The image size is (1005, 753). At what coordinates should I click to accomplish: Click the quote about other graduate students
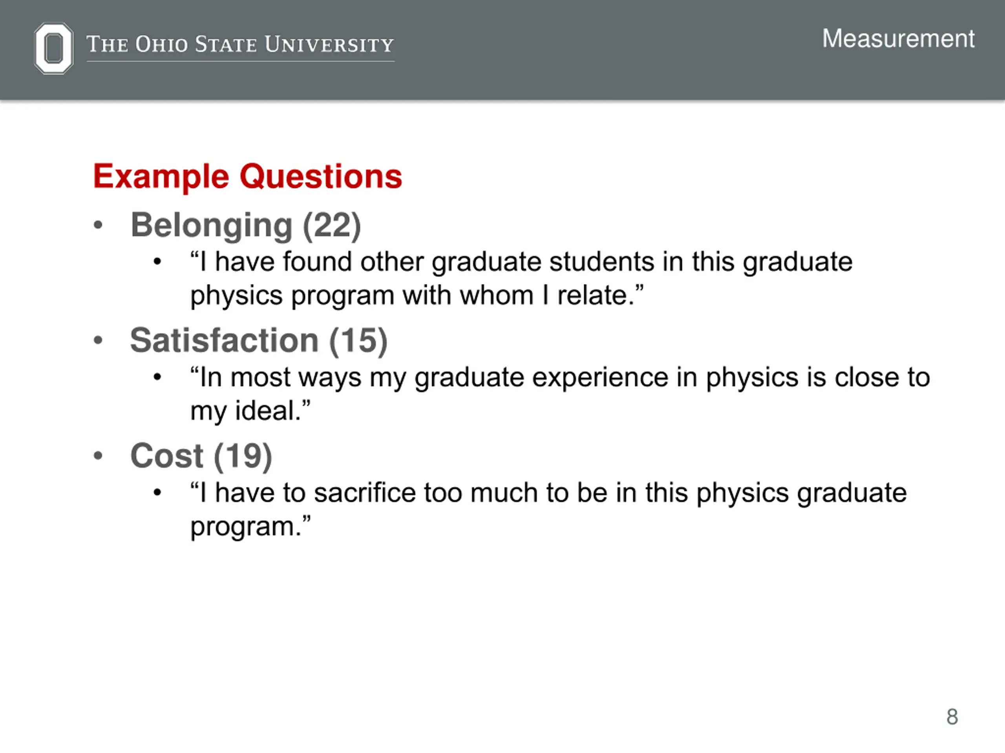pos(521,278)
